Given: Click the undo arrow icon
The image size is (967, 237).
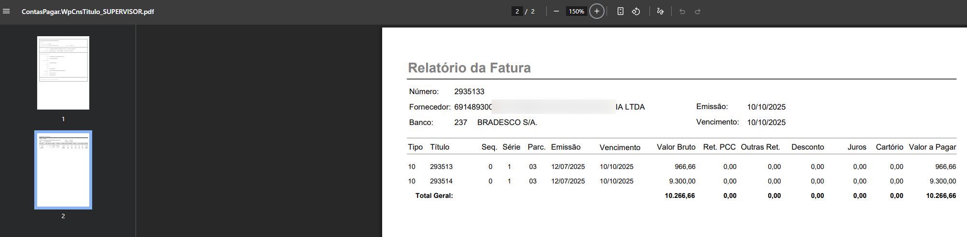Looking at the screenshot, I should pyautogui.click(x=682, y=11).
